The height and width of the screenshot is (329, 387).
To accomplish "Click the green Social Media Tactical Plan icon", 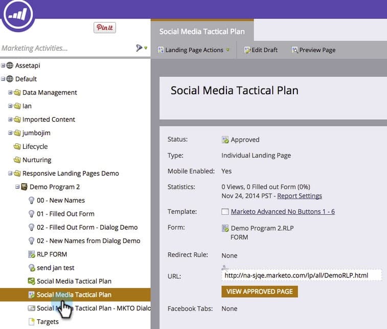I will 31,281.
